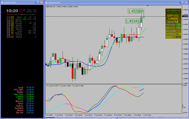Click the GBPUSD,M15 window title bar icon

(46, 3)
